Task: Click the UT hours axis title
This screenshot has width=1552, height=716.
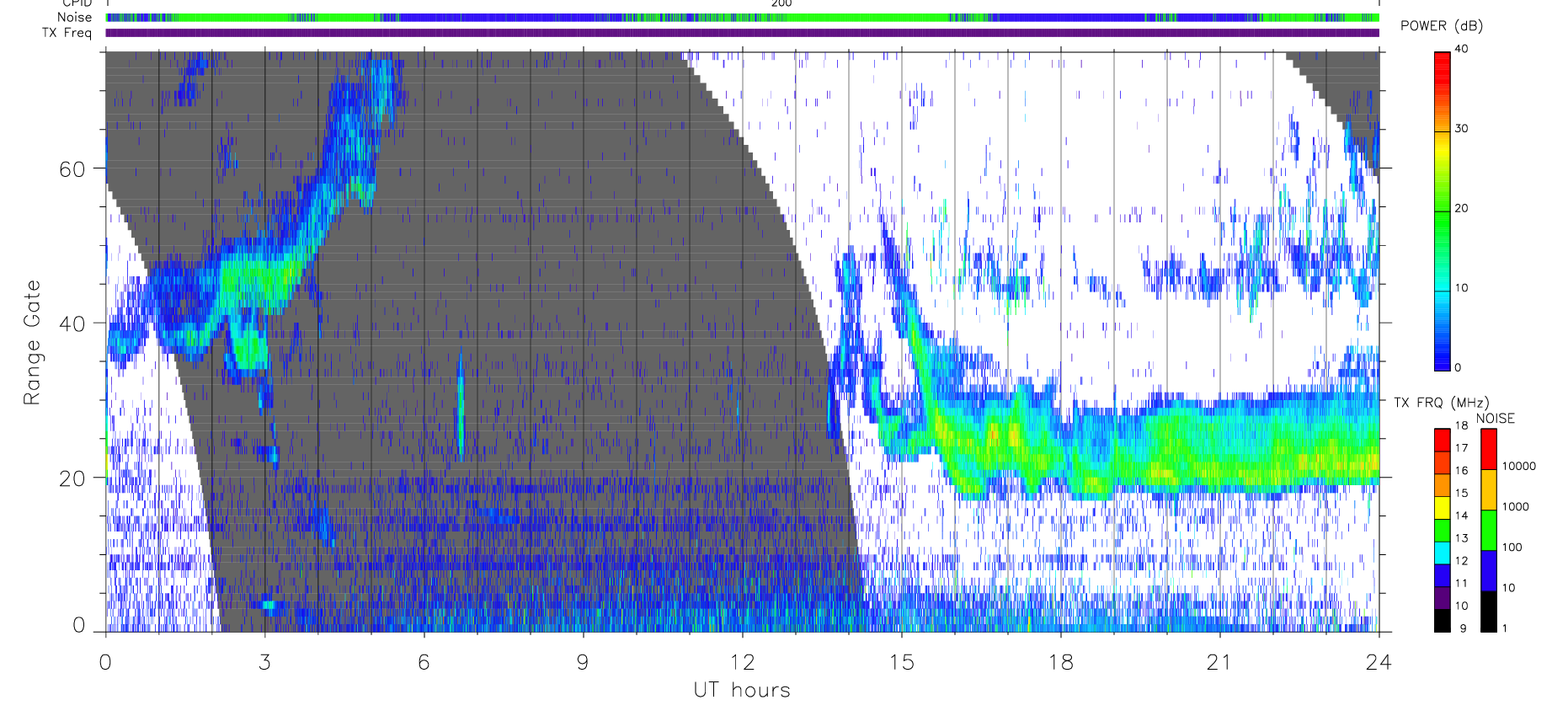Action: coord(742,690)
